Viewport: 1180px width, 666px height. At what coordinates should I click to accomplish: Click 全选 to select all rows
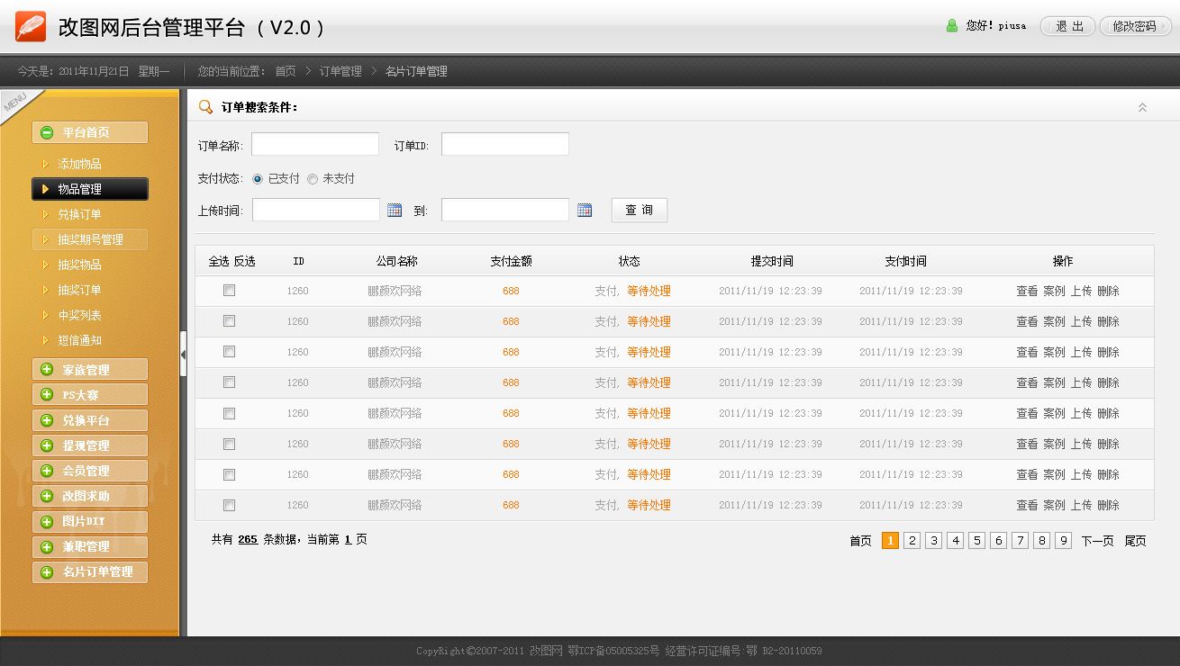tap(219, 261)
